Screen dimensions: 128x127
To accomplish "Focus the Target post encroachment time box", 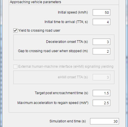I will [101, 93].
